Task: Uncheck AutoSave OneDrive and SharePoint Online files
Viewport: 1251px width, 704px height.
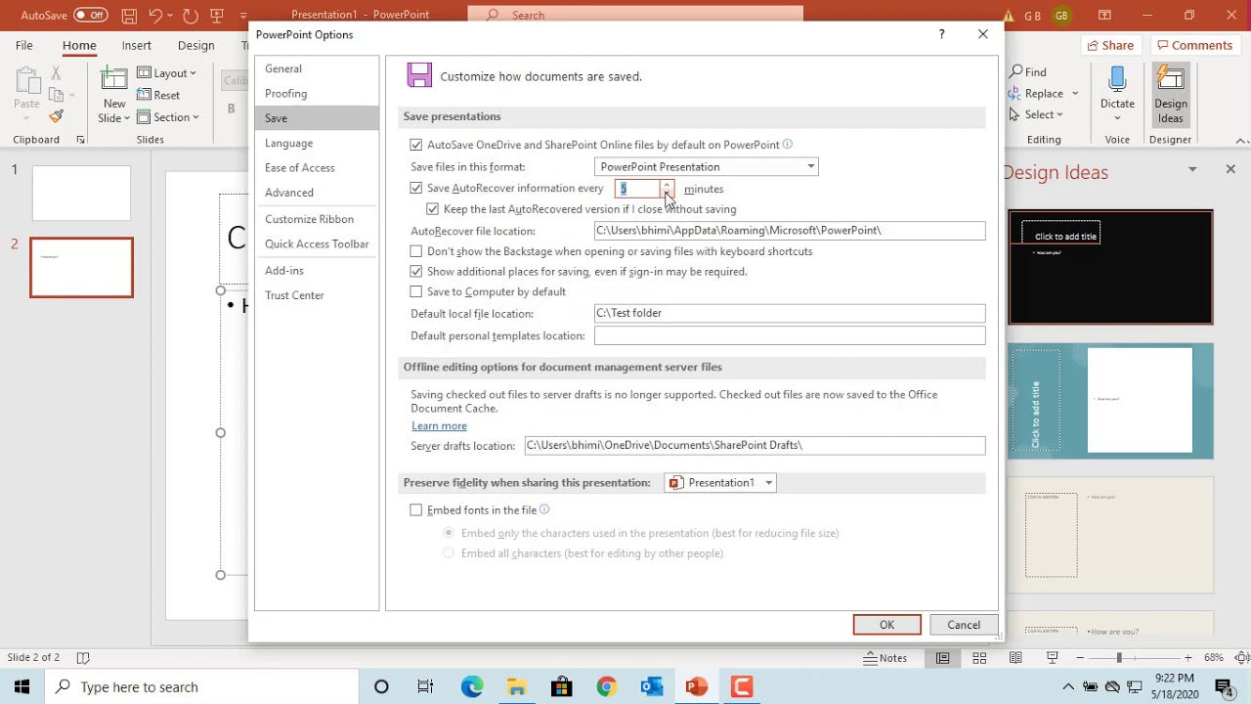Action: (416, 145)
